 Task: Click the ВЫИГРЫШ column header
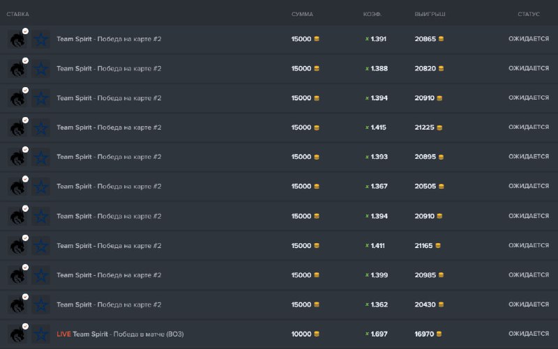430,14
